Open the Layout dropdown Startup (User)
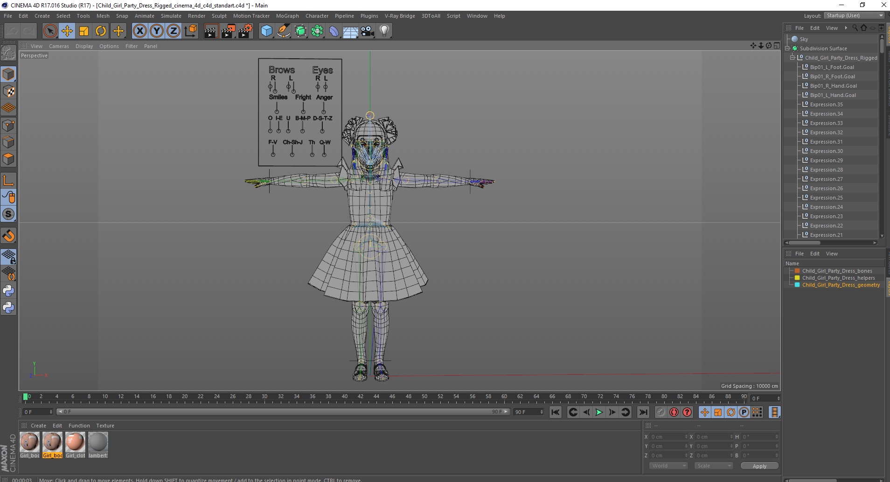 pyautogui.click(x=854, y=15)
